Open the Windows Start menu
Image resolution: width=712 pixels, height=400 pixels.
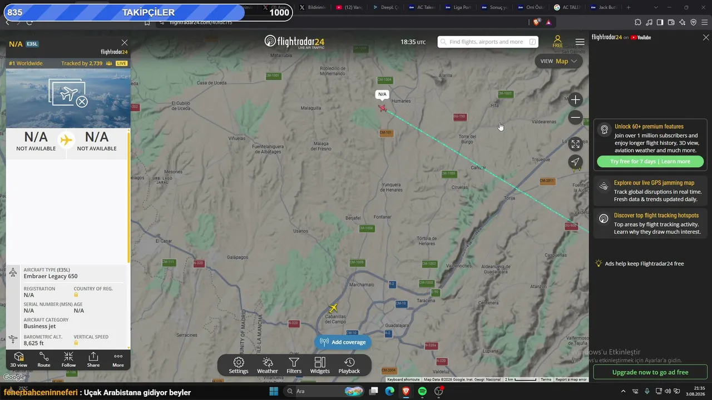tap(274, 391)
